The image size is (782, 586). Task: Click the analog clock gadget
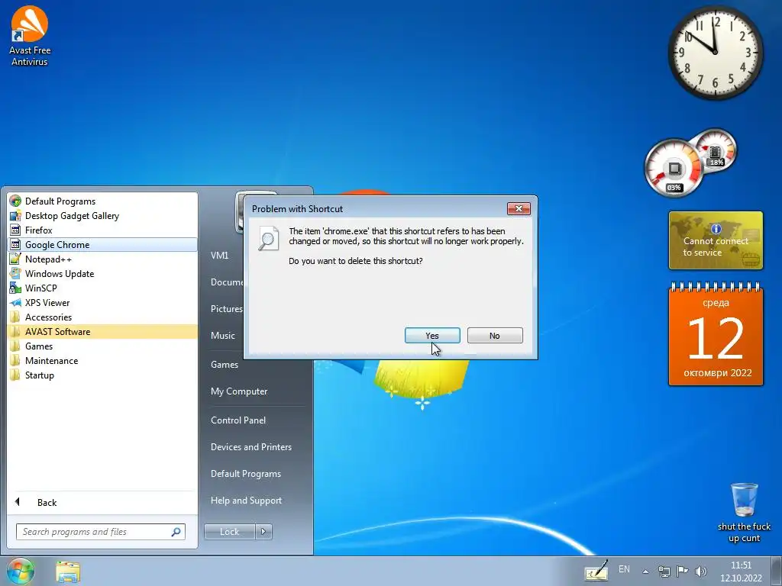(x=715, y=53)
